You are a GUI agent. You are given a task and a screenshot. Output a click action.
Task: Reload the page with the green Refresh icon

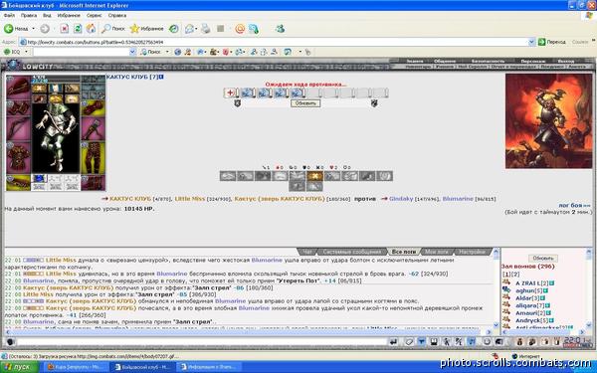[x=78, y=29]
